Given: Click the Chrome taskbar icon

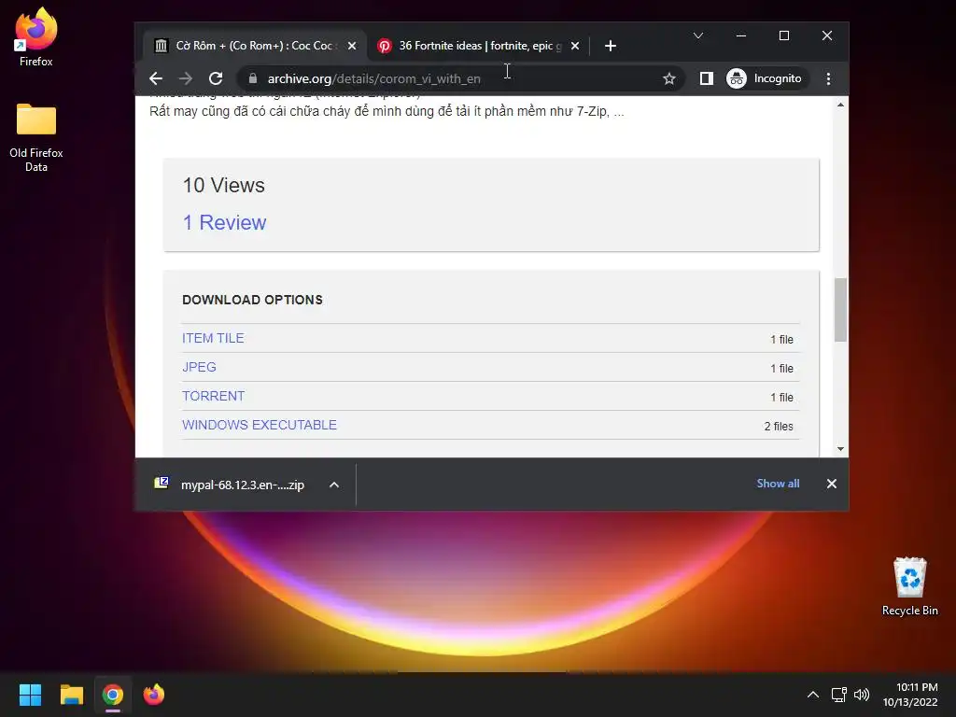Looking at the screenshot, I should coord(113,695).
